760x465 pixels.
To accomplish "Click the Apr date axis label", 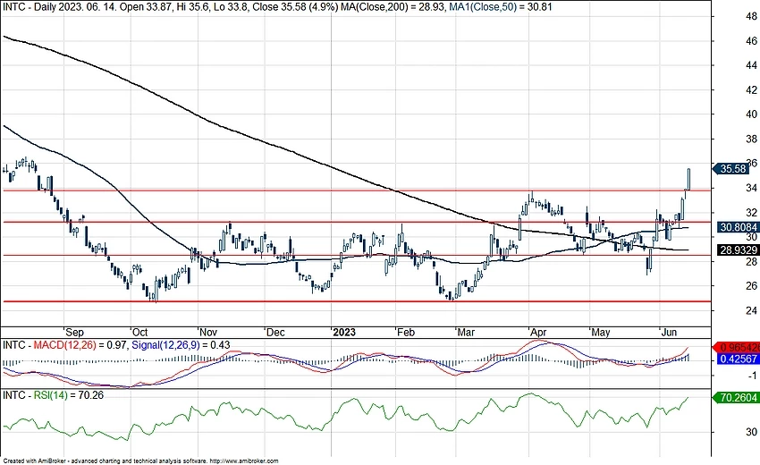I will point(538,333).
